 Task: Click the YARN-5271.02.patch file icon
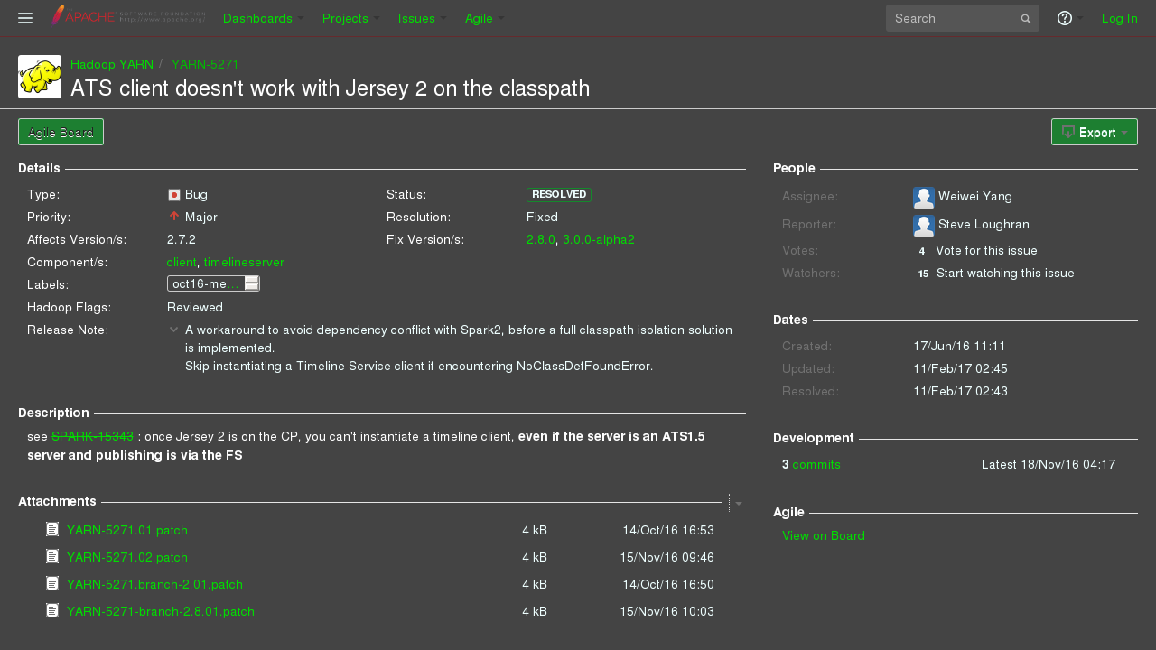point(52,557)
